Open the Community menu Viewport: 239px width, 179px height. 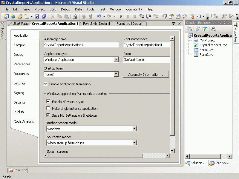(134, 9)
